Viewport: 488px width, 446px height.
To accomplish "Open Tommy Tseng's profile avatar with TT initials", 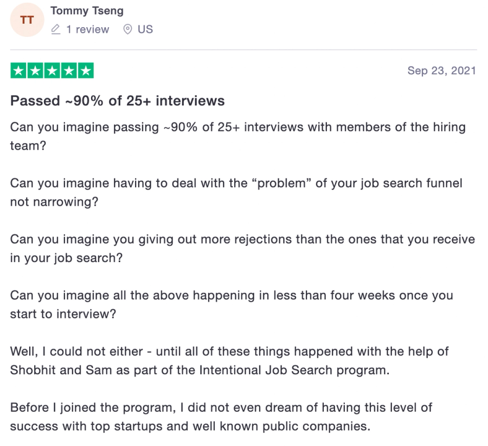I will [27, 20].
